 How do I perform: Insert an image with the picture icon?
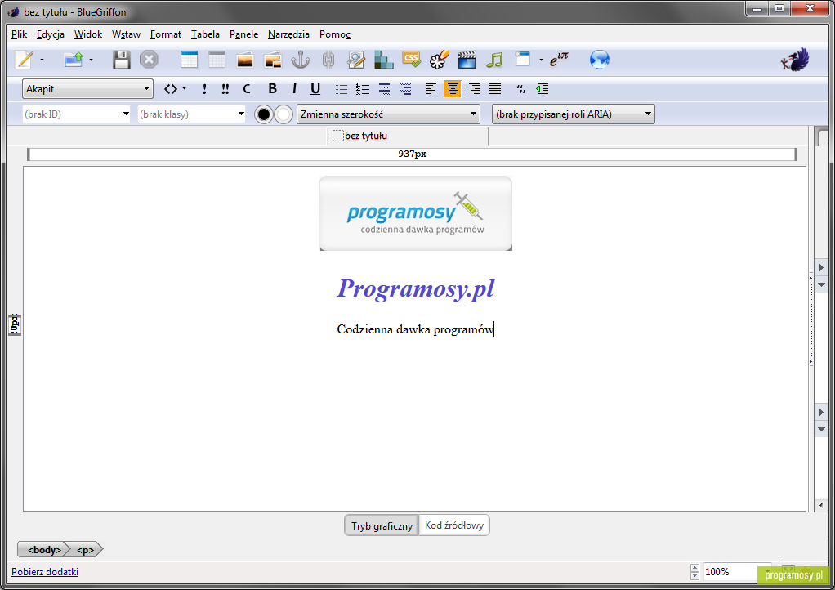pyautogui.click(x=245, y=60)
